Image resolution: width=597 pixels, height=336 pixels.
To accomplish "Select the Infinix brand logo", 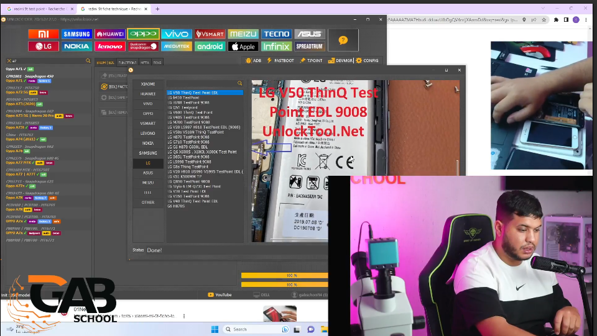I will click(276, 47).
